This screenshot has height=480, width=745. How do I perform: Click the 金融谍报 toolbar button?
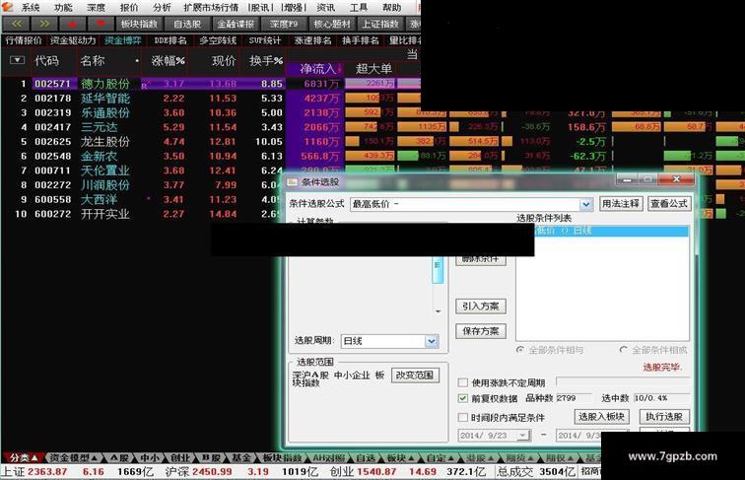(236, 24)
